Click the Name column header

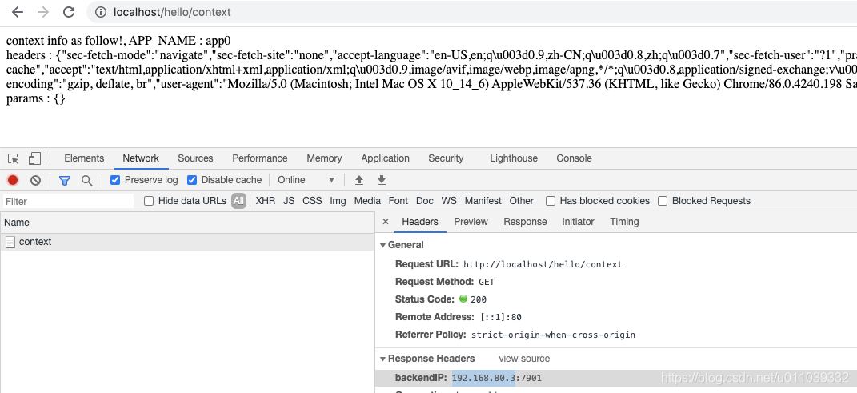click(187, 223)
